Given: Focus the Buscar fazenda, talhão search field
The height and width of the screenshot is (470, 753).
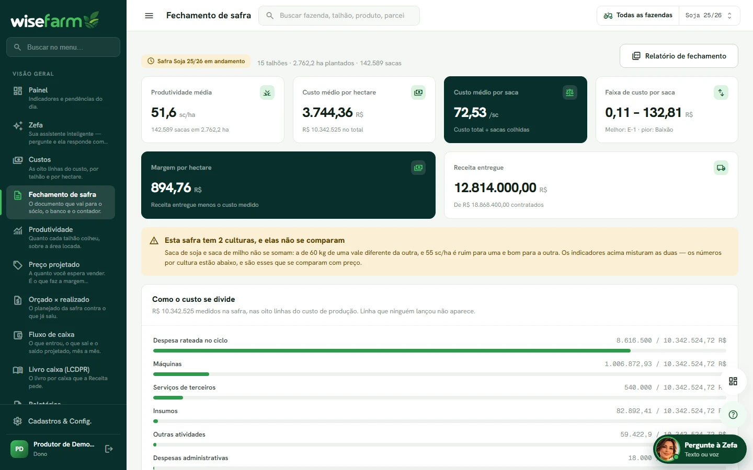Looking at the screenshot, I should 339,16.
